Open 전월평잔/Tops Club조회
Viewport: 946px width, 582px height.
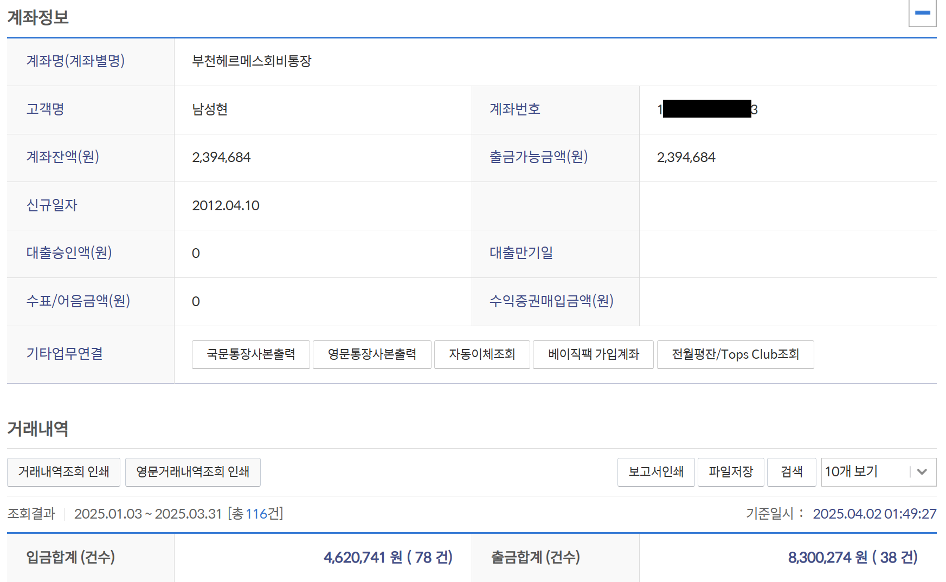pyautogui.click(x=735, y=354)
